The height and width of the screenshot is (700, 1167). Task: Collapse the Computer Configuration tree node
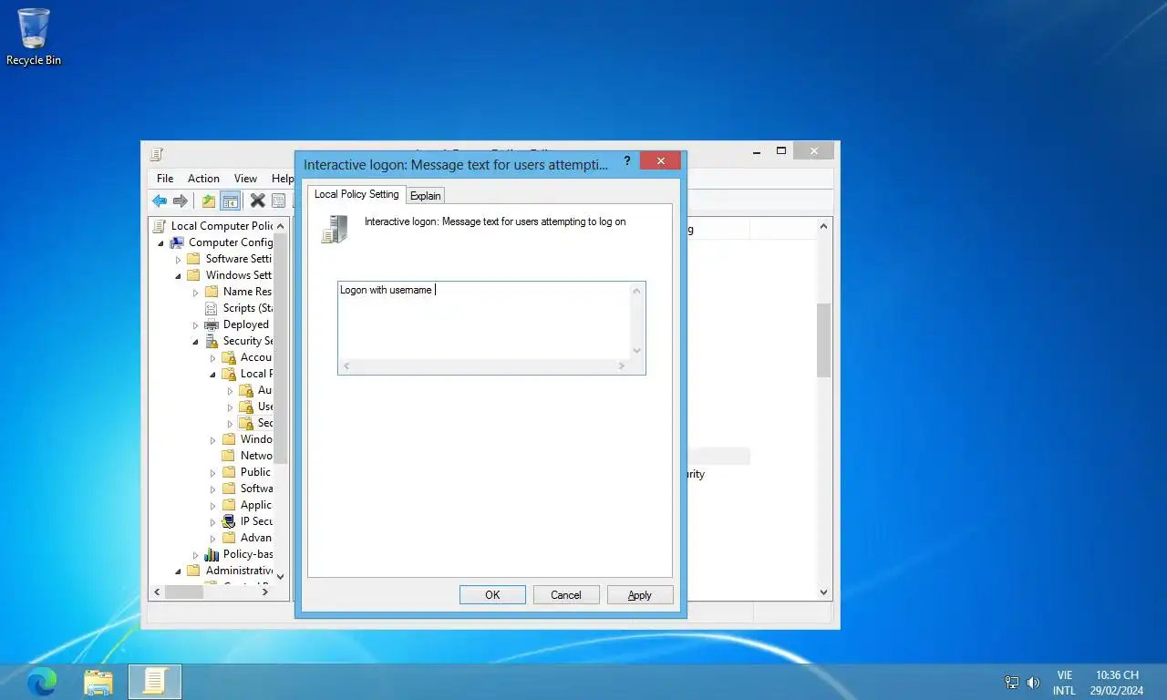coord(160,242)
